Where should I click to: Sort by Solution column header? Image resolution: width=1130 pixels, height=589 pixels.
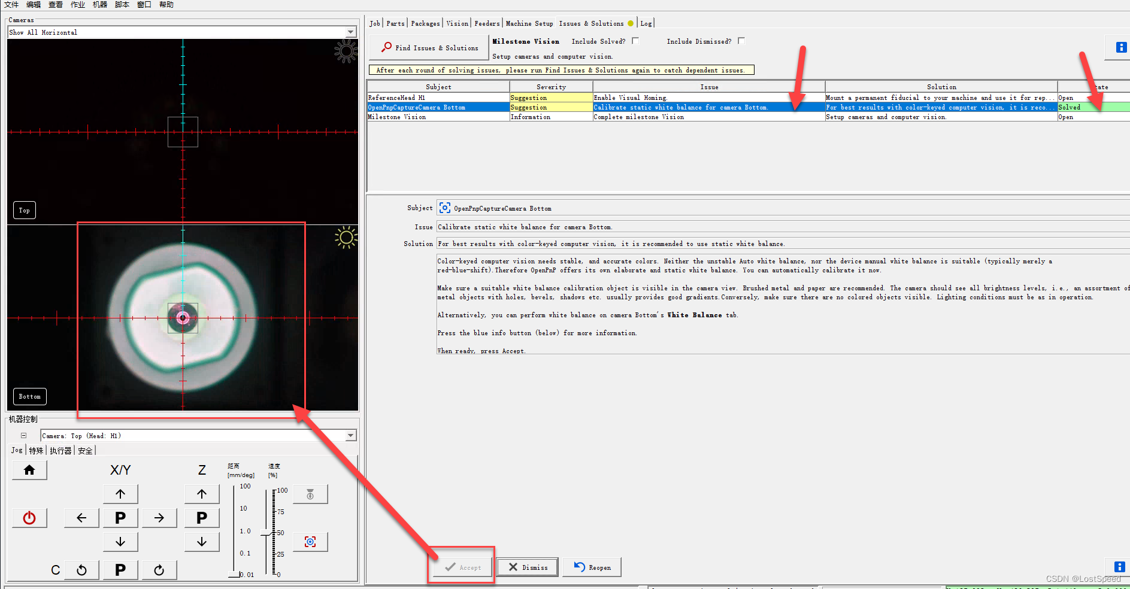pyautogui.click(x=941, y=87)
